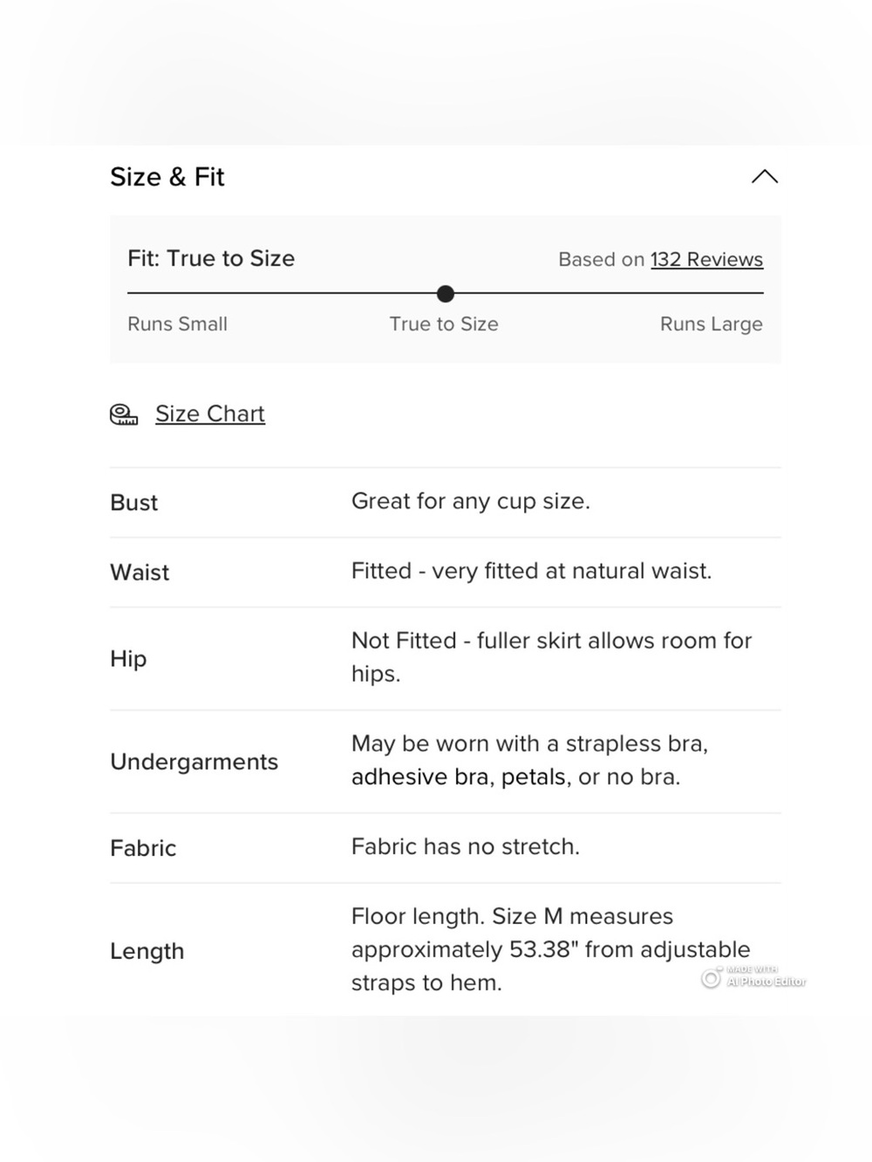
Task: Click the Bust row label
Action: tap(134, 503)
